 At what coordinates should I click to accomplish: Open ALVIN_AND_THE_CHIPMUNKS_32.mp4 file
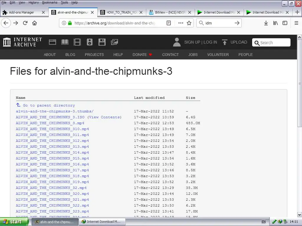51,188
